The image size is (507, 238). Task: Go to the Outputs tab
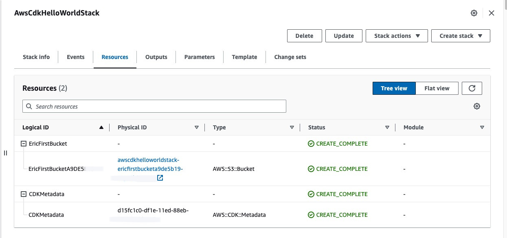[x=156, y=57]
